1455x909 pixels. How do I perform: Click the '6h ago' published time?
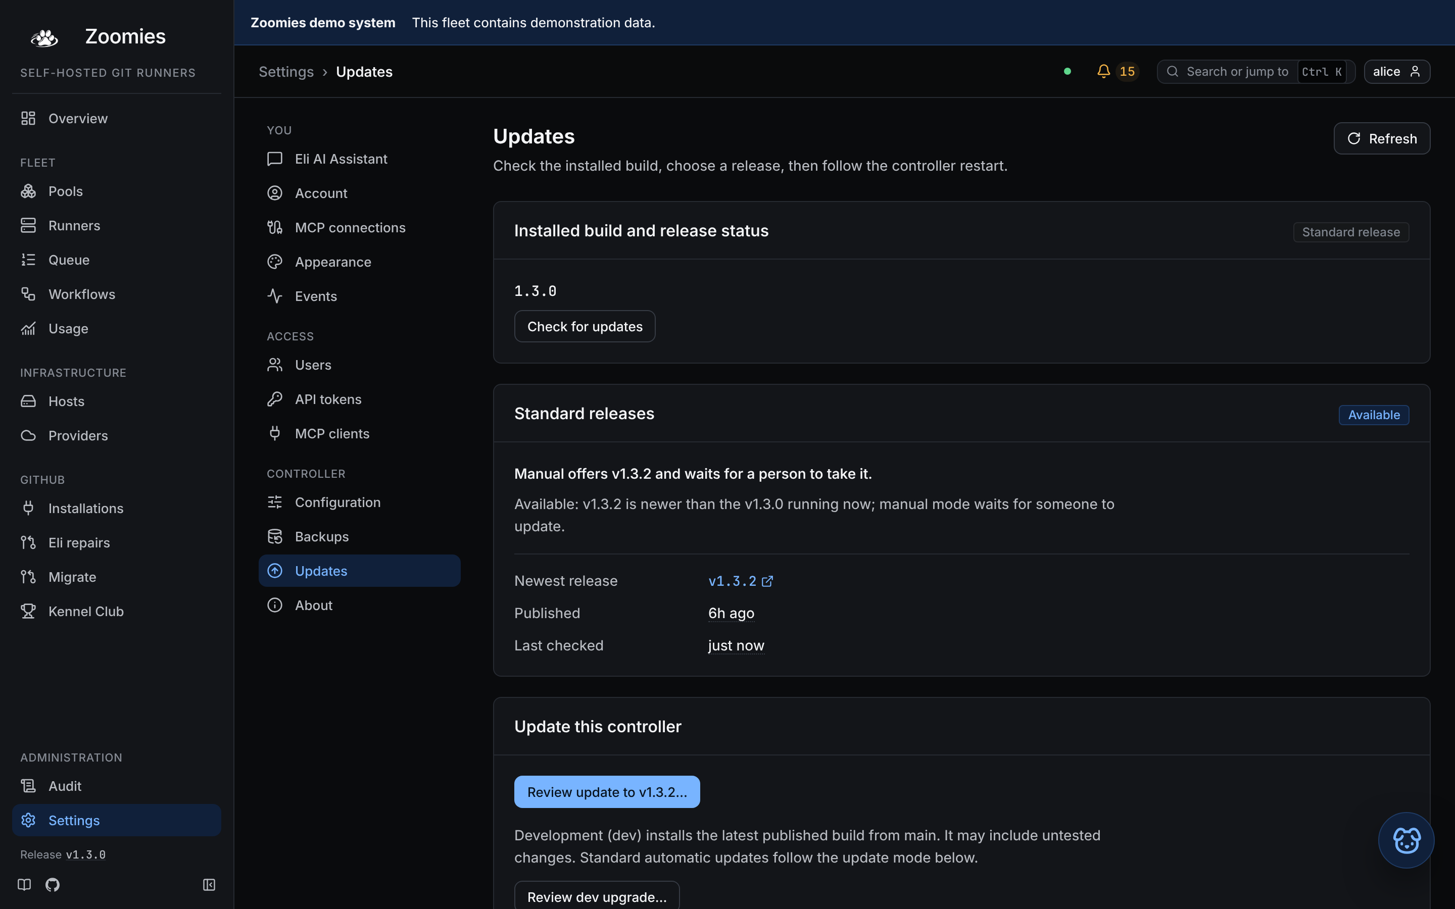731,613
